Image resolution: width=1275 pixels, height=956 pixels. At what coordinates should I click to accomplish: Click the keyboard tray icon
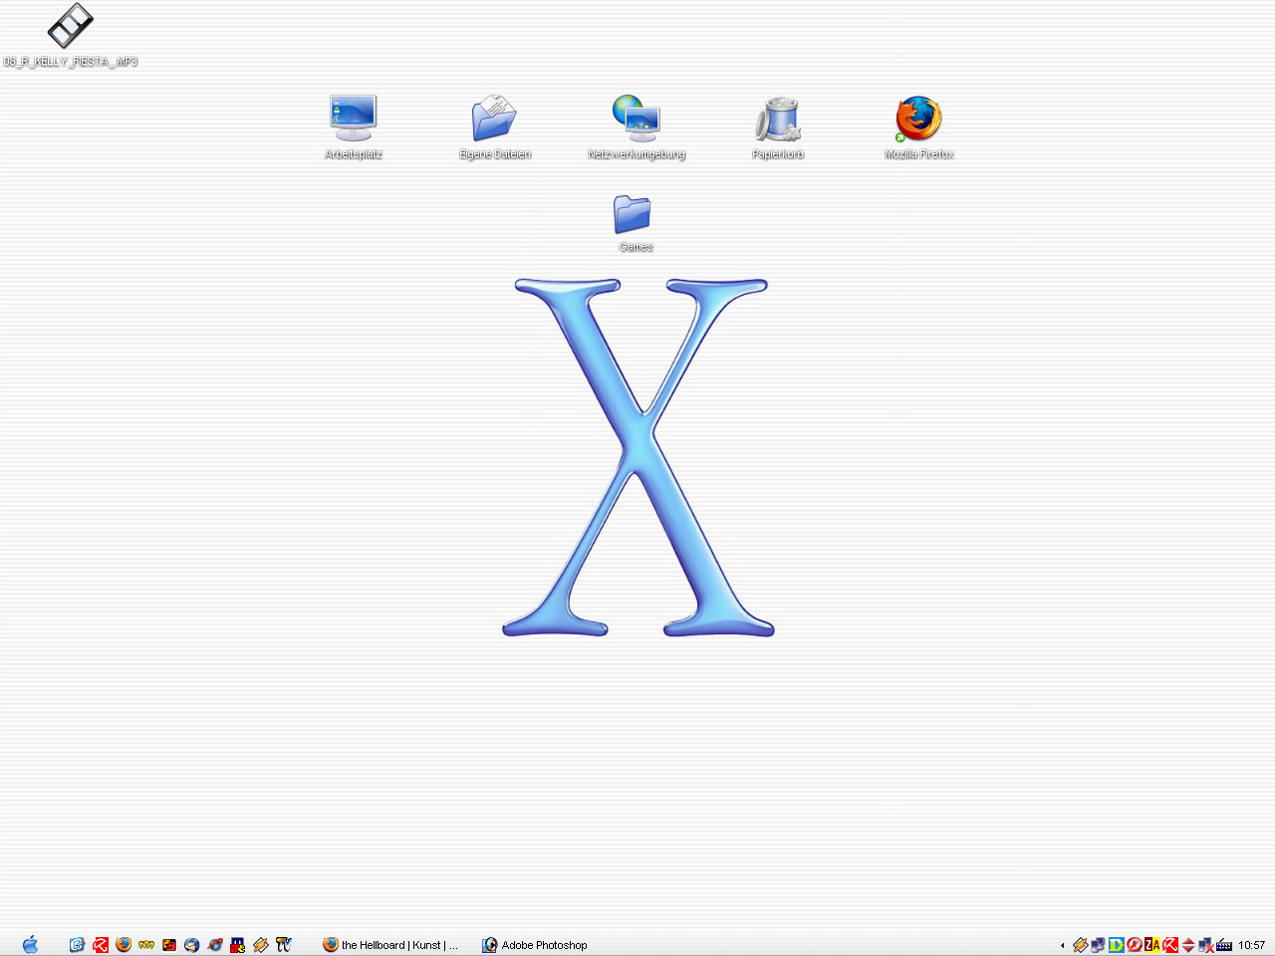click(x=1224, y=945)
